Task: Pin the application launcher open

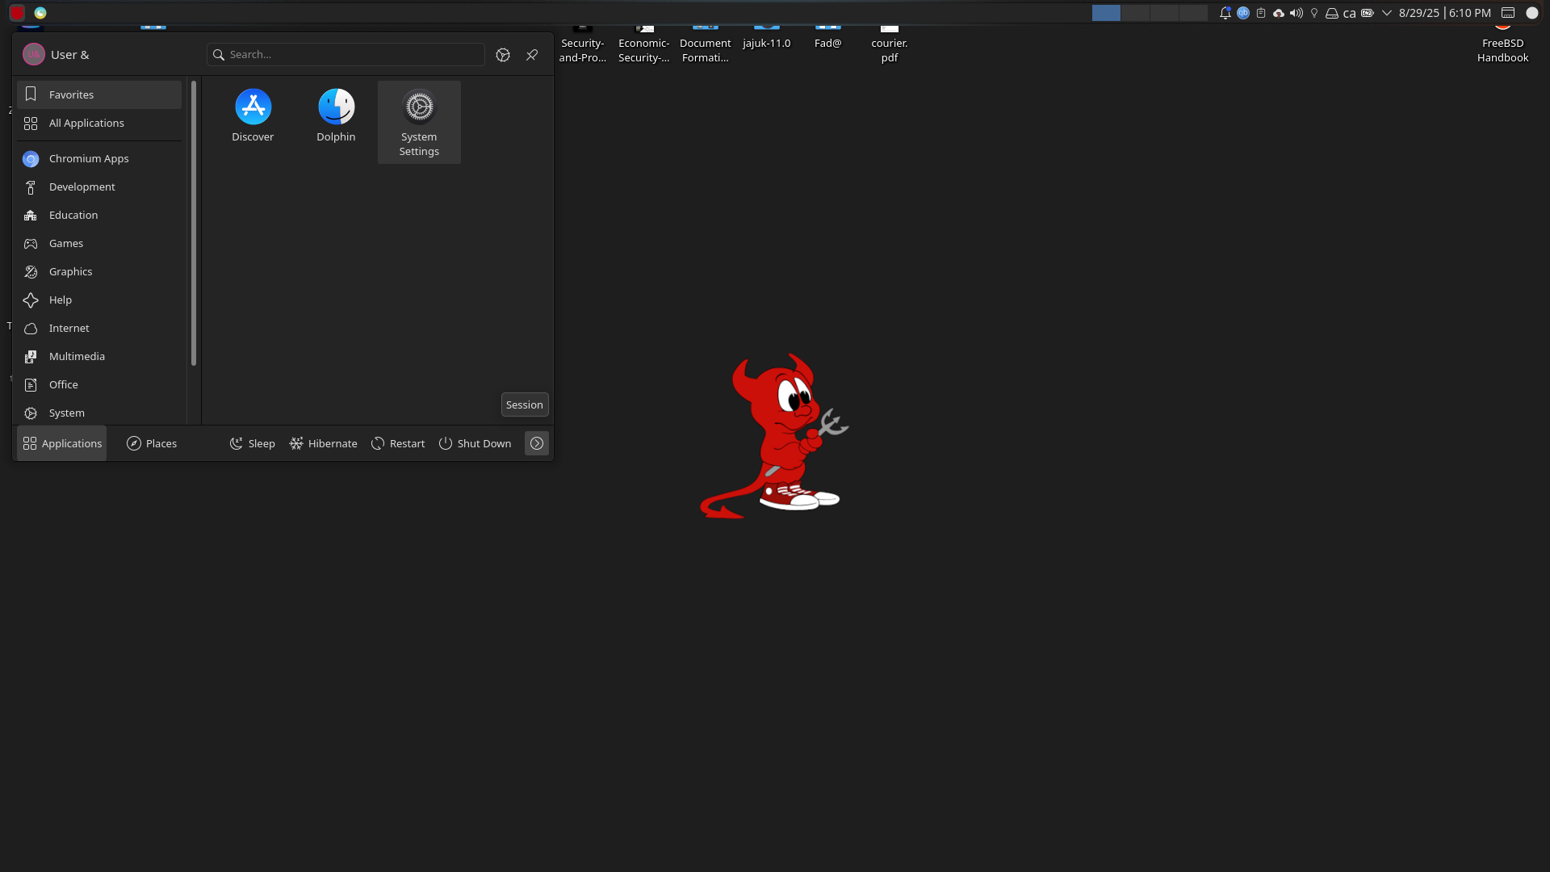Action: pos(532,55)
